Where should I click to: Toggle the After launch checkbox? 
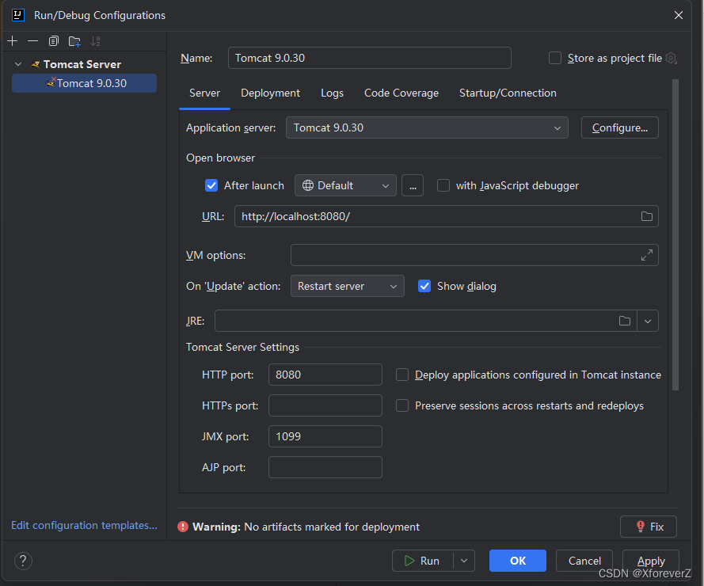tap(211, 185)
